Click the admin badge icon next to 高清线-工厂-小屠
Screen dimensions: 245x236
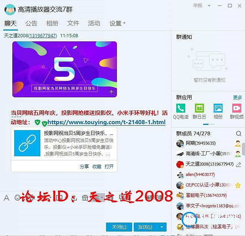tap(238, 154)
